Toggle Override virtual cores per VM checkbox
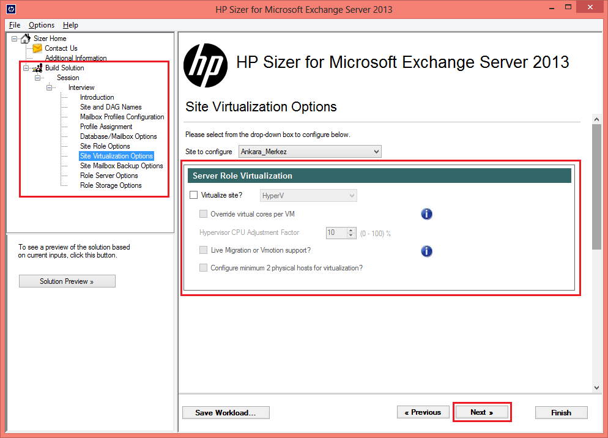This screenshot has height=438, width=608. 203,213
